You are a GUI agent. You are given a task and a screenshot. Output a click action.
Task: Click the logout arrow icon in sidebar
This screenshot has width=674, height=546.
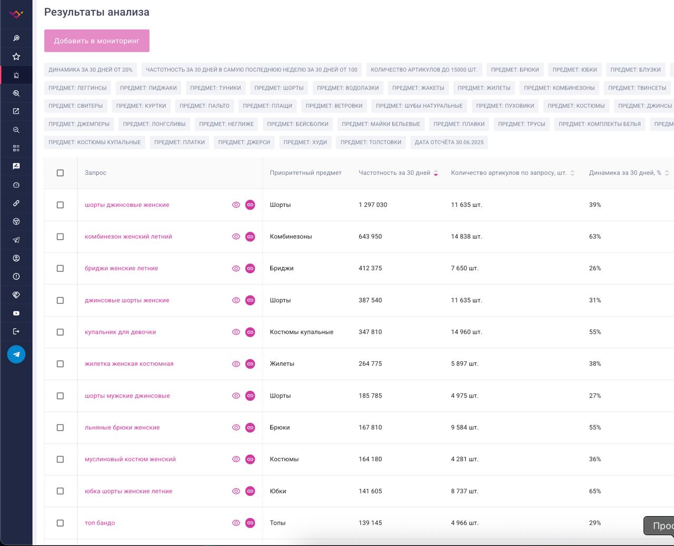[16, 332]
